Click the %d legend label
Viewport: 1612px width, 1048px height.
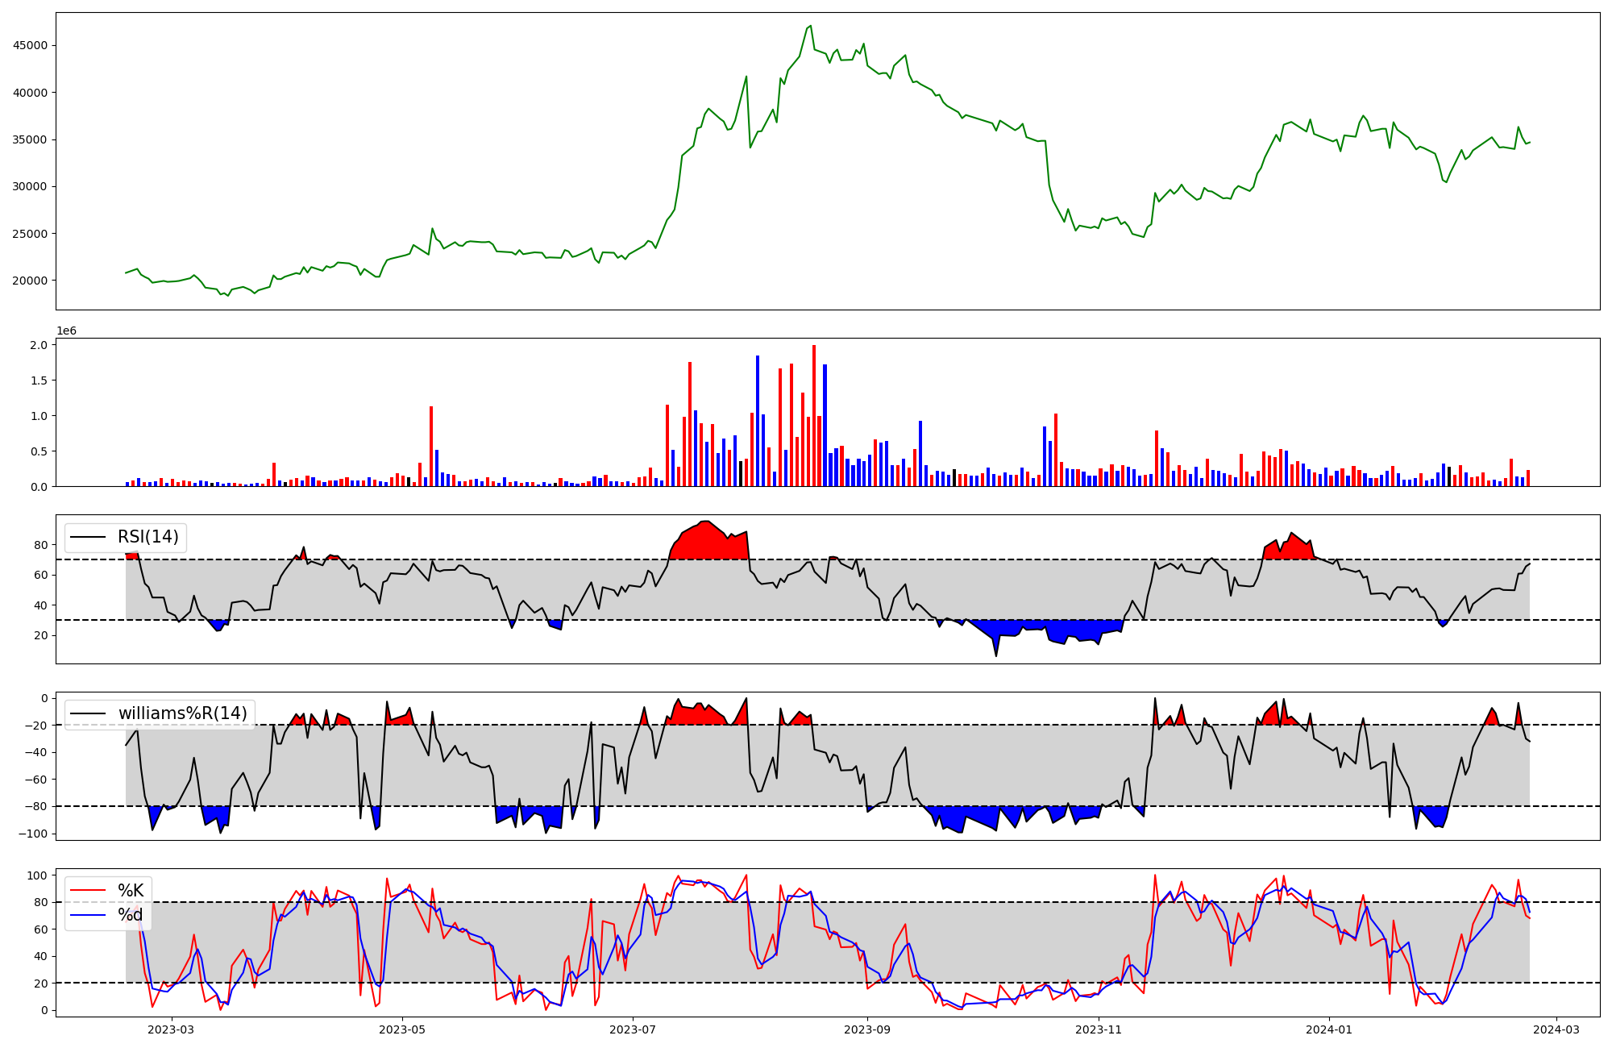click(x=131, y=915)
